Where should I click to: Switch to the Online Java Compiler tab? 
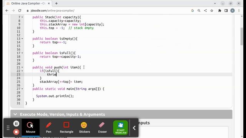pos(28,3)
